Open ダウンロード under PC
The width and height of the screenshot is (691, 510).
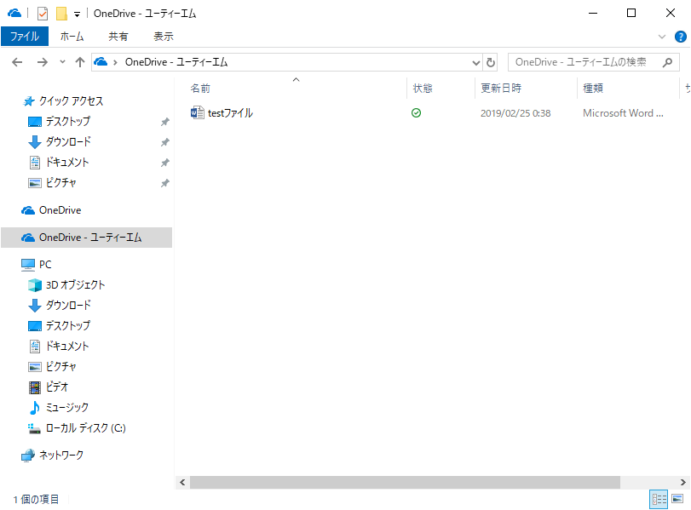(68, 305)
